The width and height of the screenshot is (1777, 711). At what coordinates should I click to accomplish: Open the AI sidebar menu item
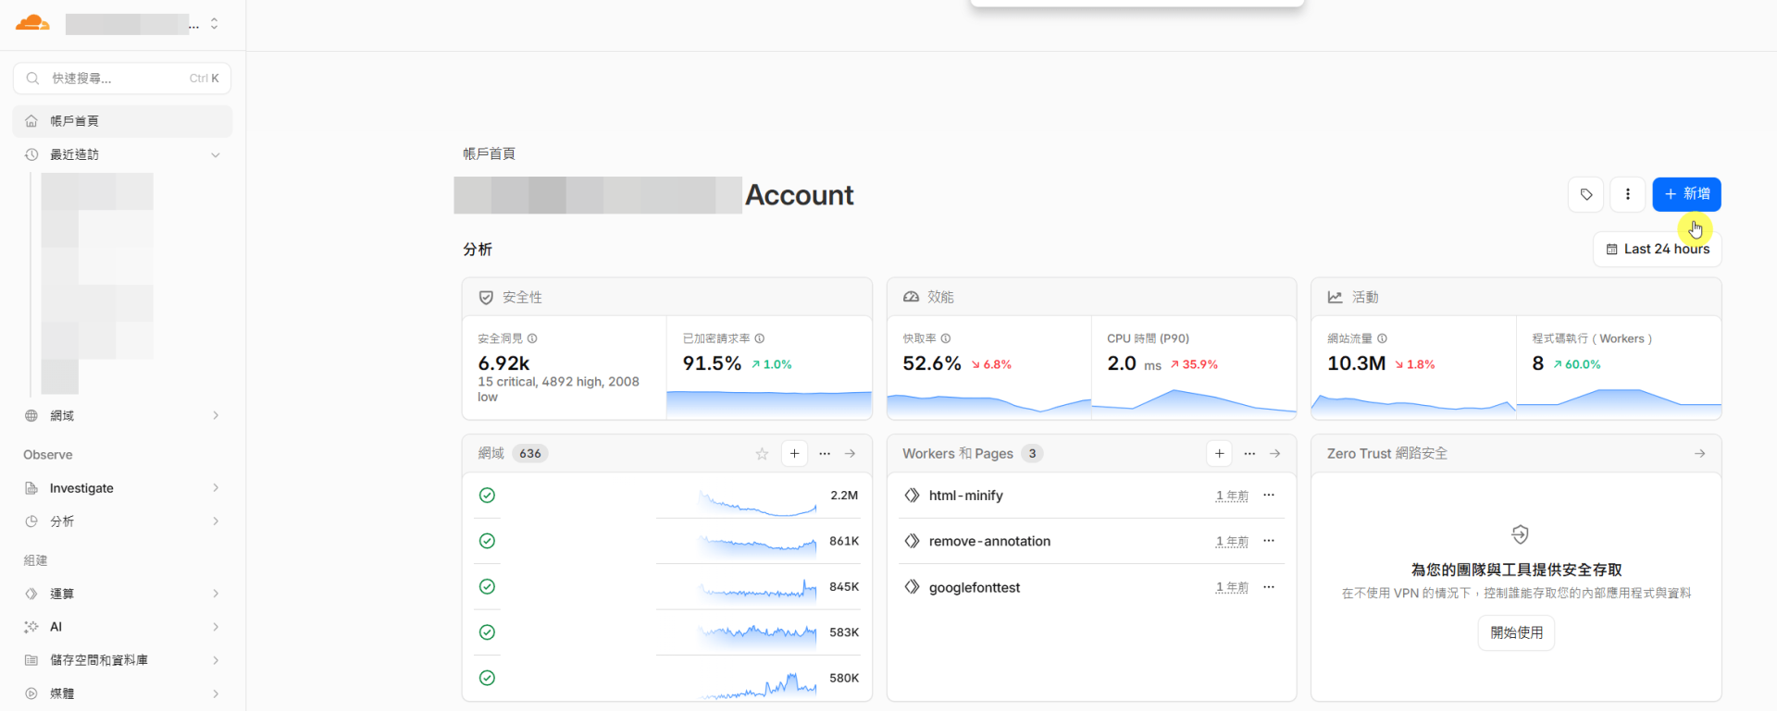tap(122, 627)
